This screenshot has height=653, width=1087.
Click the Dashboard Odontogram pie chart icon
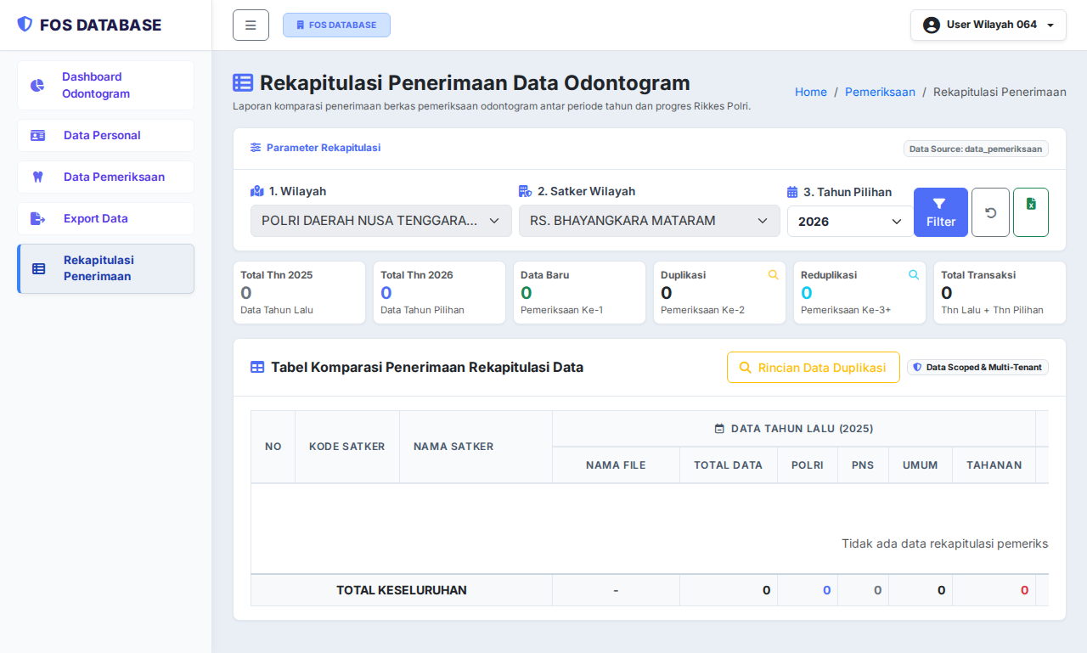pyautogui.click(x=37, y=85)
